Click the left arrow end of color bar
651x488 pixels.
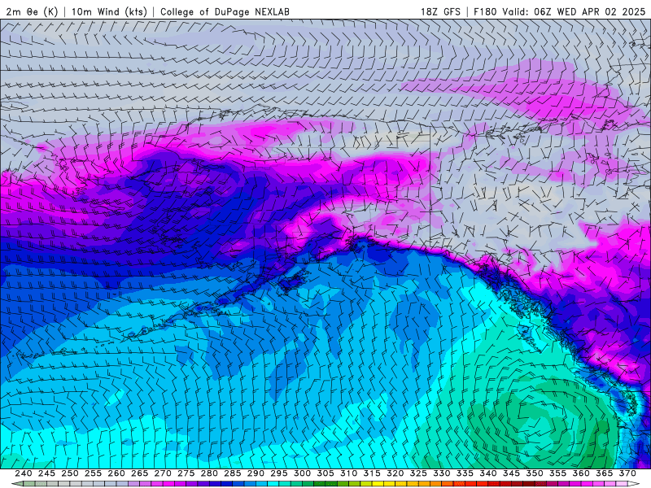coord(17,484)
